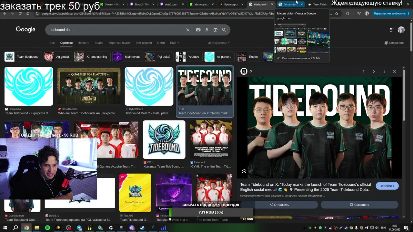Image resolution: width=413 pixels, height=232 pixels.
Task: Open the Сохранено saved collection
Action: point(394,43)
